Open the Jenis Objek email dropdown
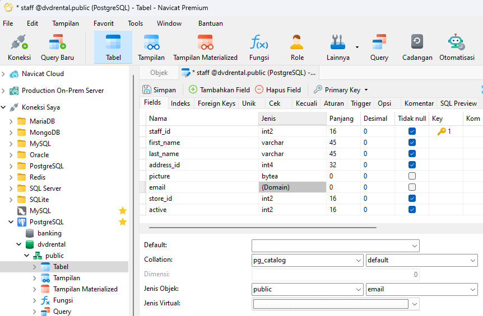The height and width of the screenshot is (316, 483). [x=473, y=290]
